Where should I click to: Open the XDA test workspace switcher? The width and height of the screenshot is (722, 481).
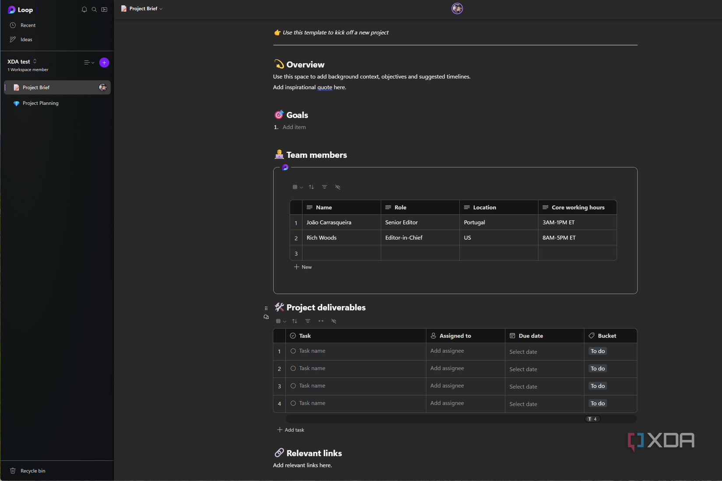35,61
